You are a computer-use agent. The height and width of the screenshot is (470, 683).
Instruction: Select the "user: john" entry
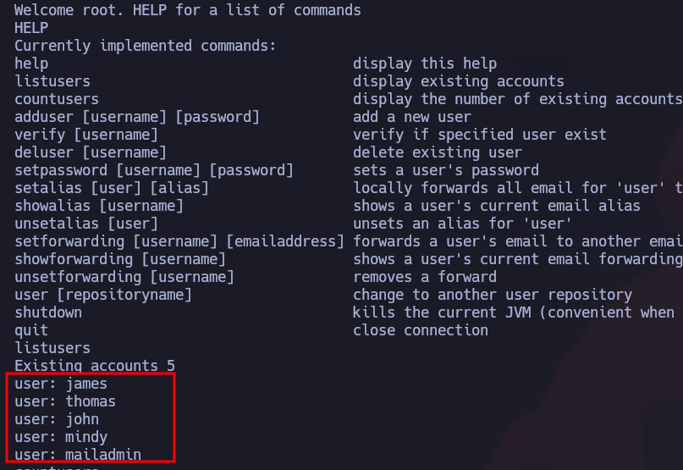tap(57, 419)
